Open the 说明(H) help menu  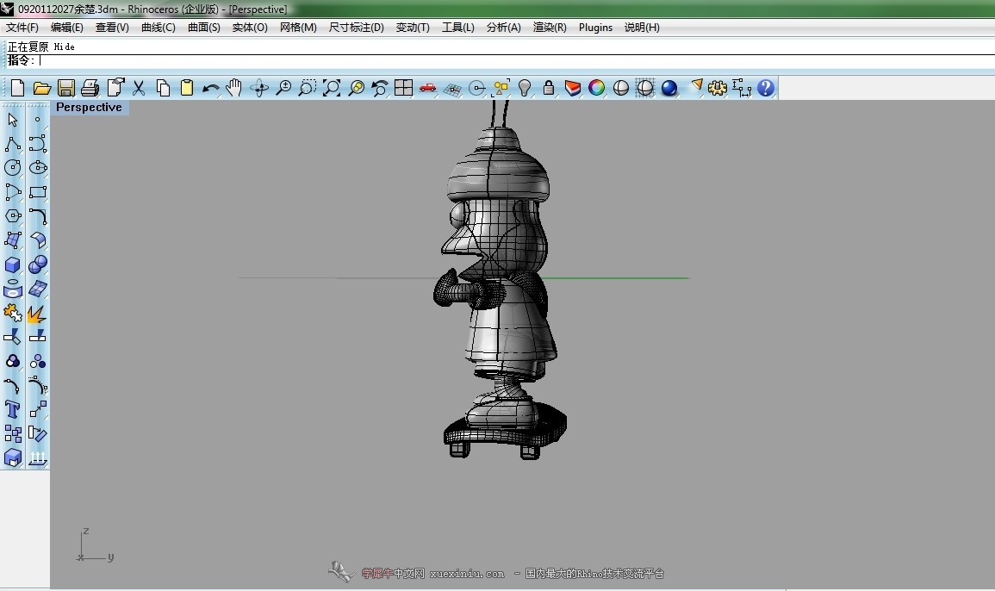click(642, 28)
